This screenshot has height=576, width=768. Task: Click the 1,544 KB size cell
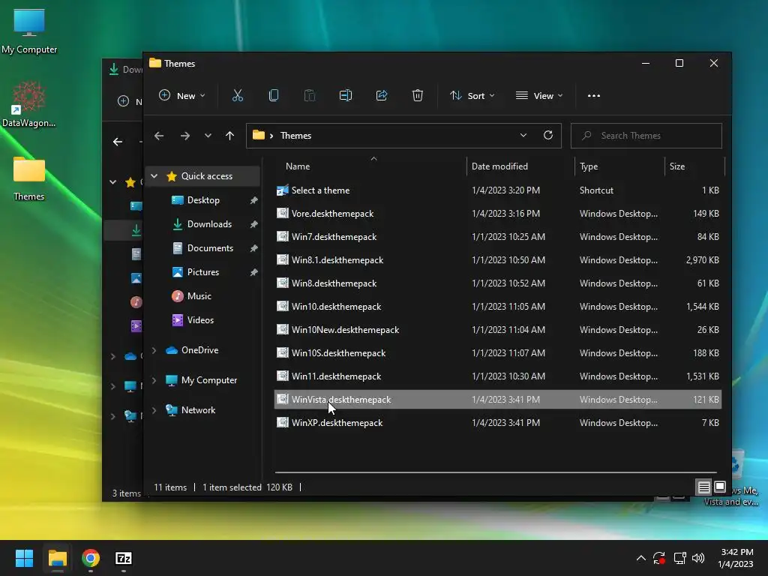point(702,307)
